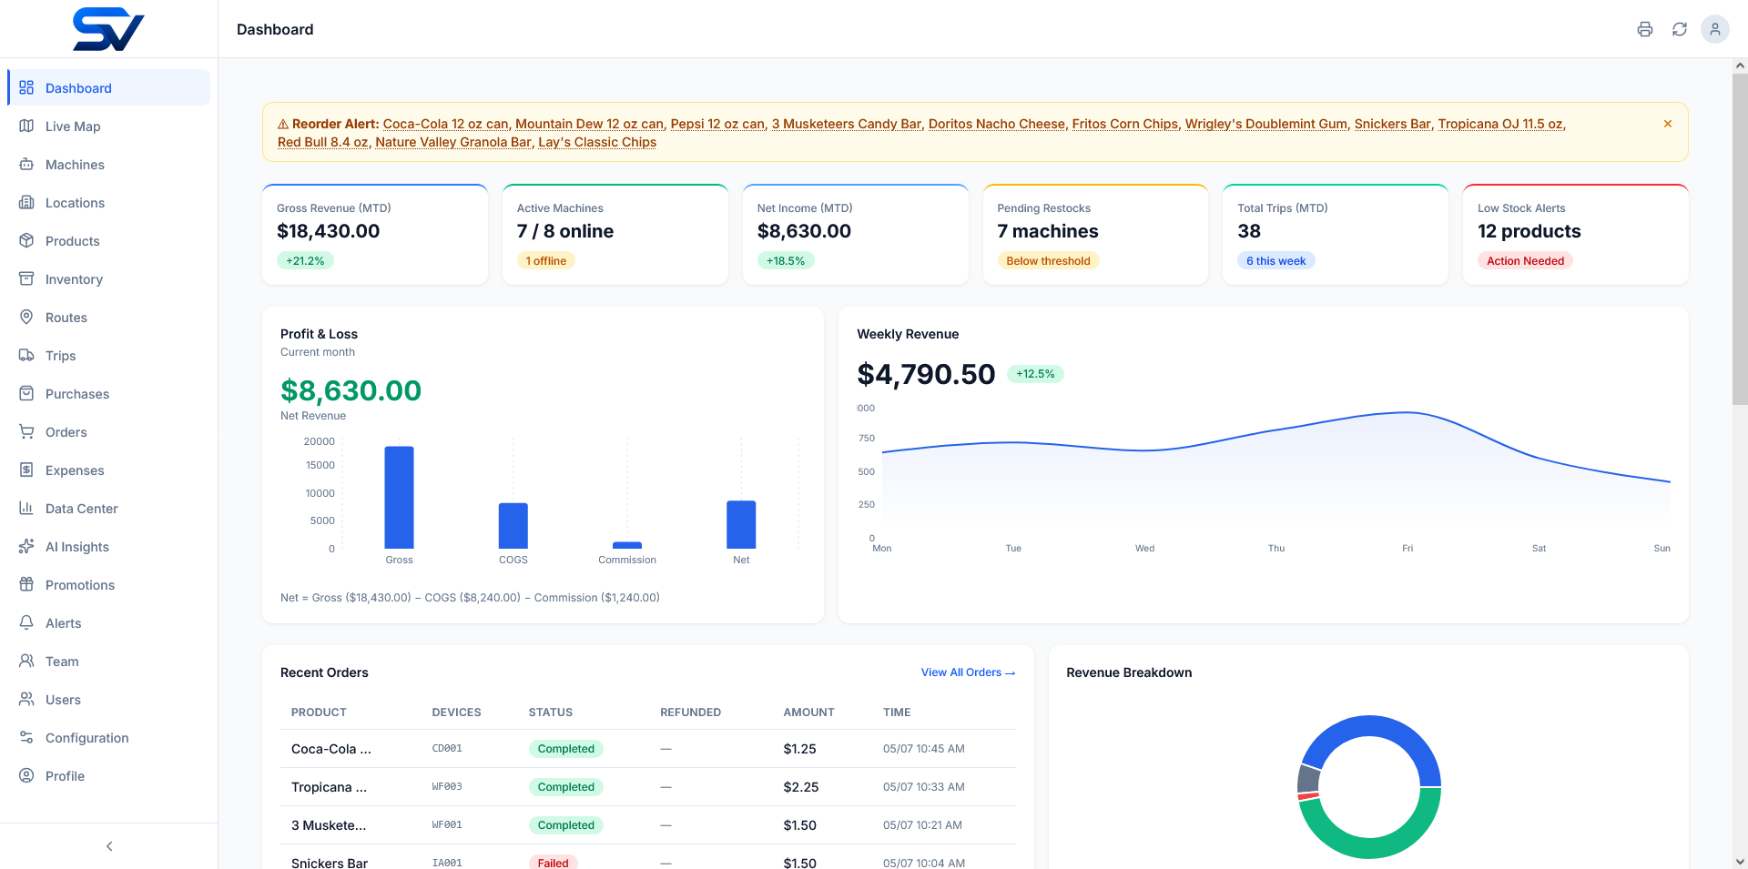The height and width of the screenshot is (869, 1748).
Task: Open the Live Map menu item
Action: (x=108, y=126)
